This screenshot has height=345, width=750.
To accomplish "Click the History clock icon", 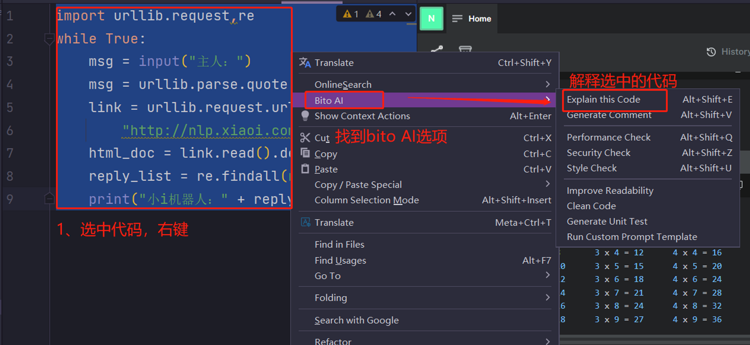I will pyautogui.click(x=711, y=52).
